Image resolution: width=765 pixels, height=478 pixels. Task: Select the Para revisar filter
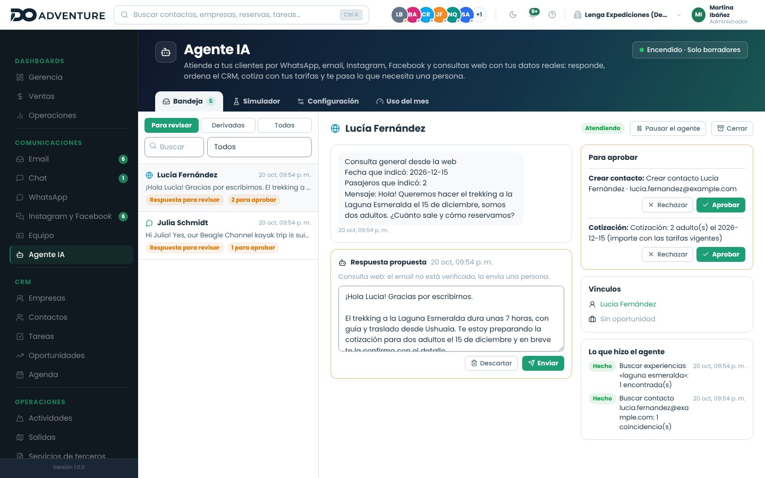[172, 125]
